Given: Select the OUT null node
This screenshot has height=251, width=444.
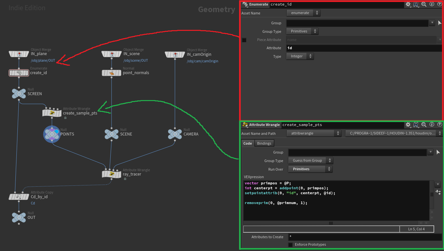Looking at the screenshot, I should (x=19, y=217).
